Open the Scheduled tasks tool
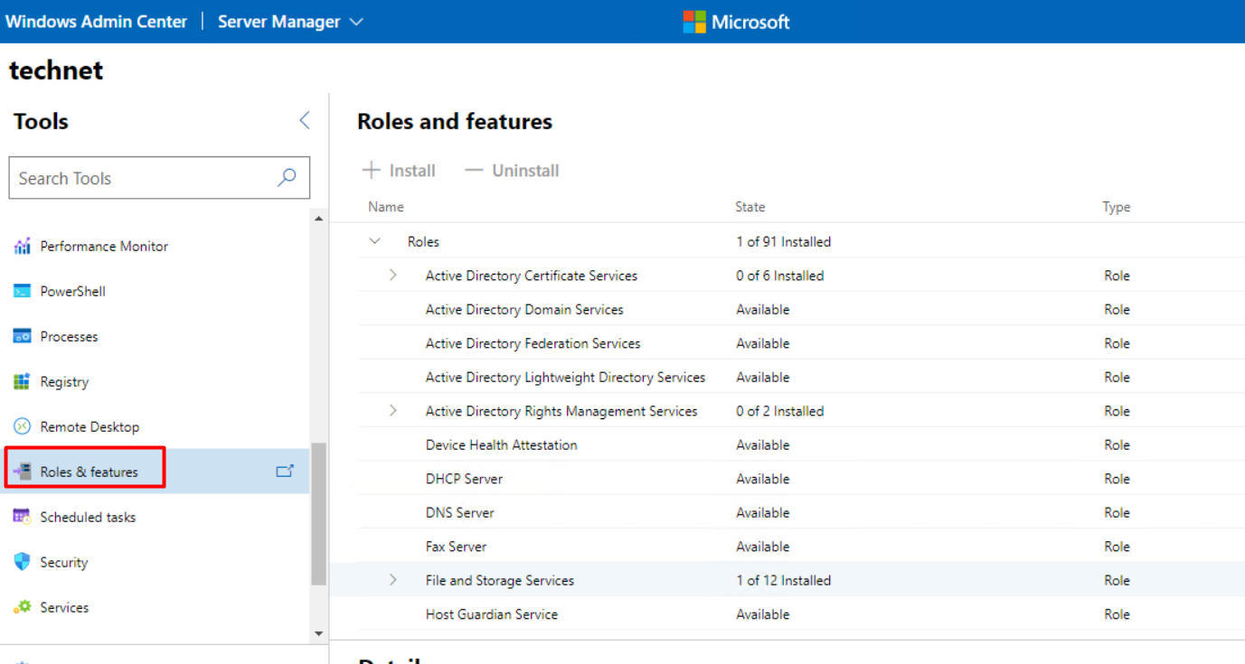Viewport: 1245px width, 664px height. (88, 516)
